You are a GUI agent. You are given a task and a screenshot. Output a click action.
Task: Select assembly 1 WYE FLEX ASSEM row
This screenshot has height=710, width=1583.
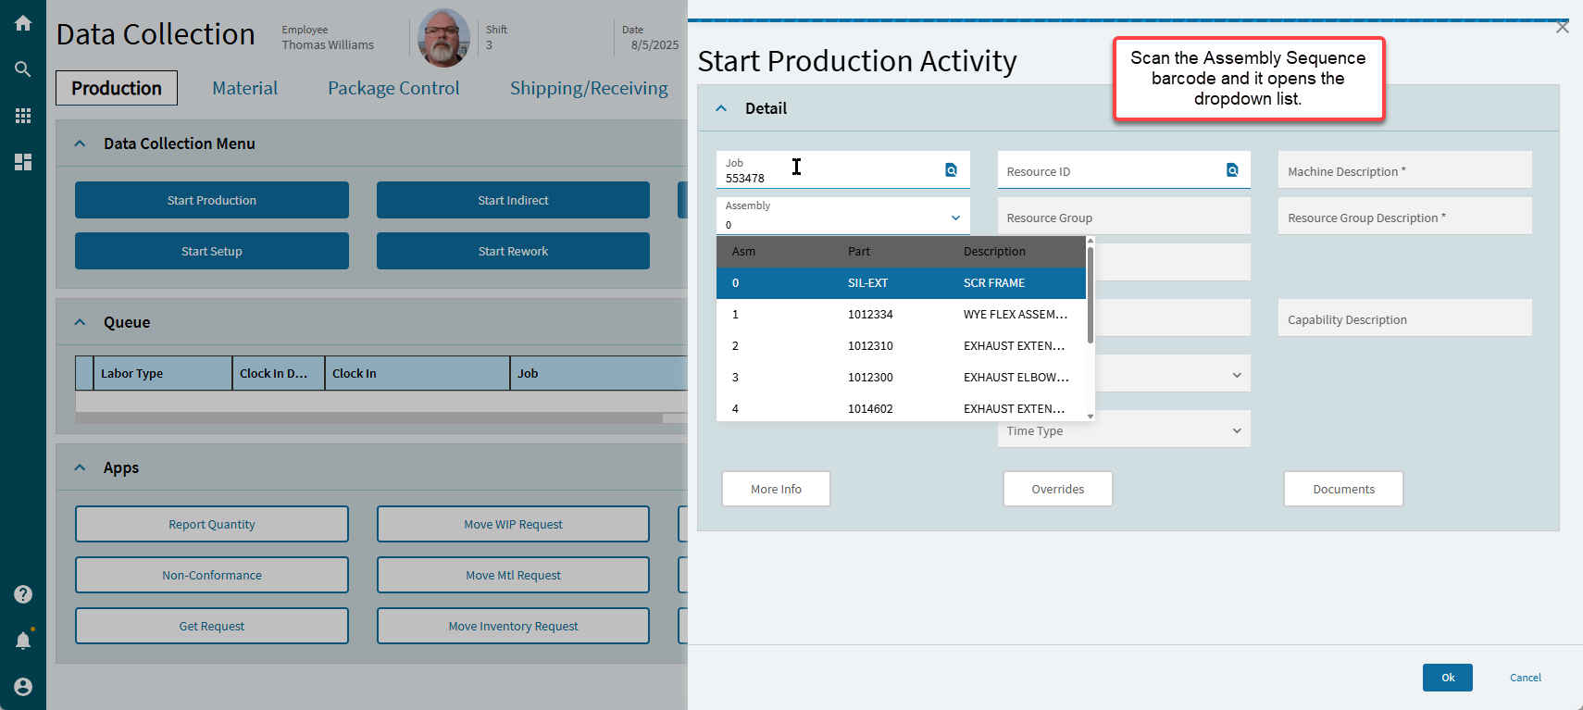point(900,315)
